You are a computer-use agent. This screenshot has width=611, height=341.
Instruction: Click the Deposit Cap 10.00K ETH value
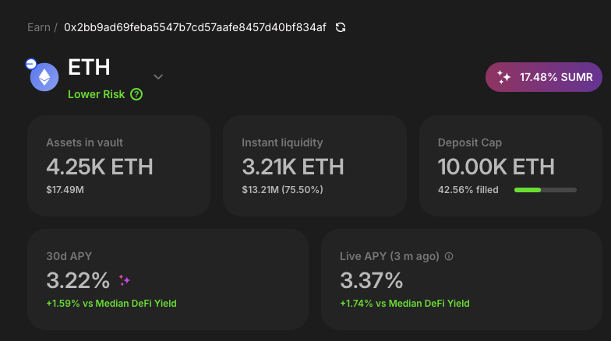[x=496, y=167]
